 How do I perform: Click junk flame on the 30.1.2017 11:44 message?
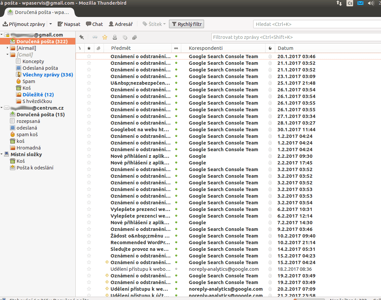[x=270, y=130]
